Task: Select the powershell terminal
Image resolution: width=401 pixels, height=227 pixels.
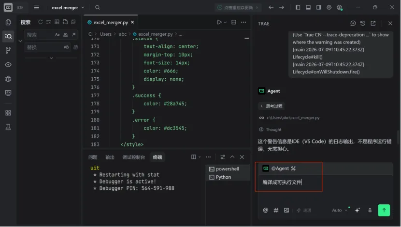Action: 228,169
